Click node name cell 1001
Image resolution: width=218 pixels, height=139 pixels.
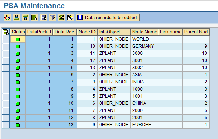(144, 96)
